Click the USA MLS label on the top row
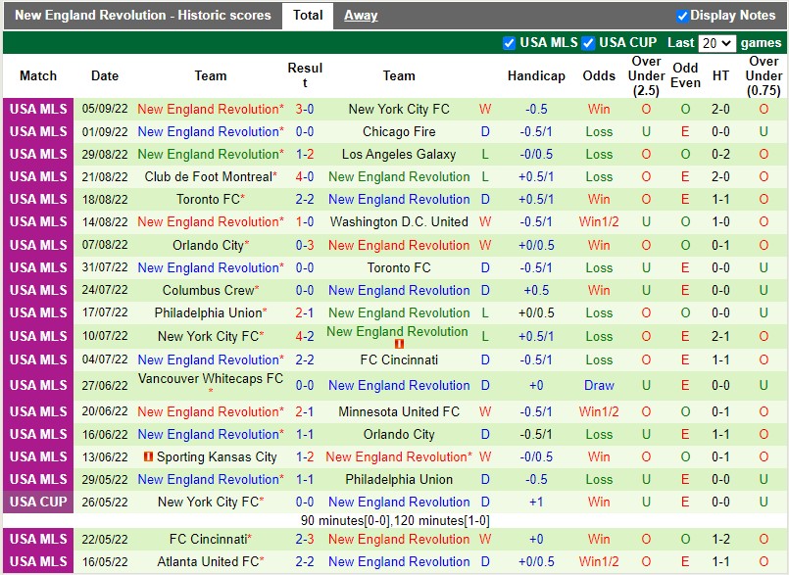Image resolution: width=789 pixels, height=575 pixels. click(36, 109)
